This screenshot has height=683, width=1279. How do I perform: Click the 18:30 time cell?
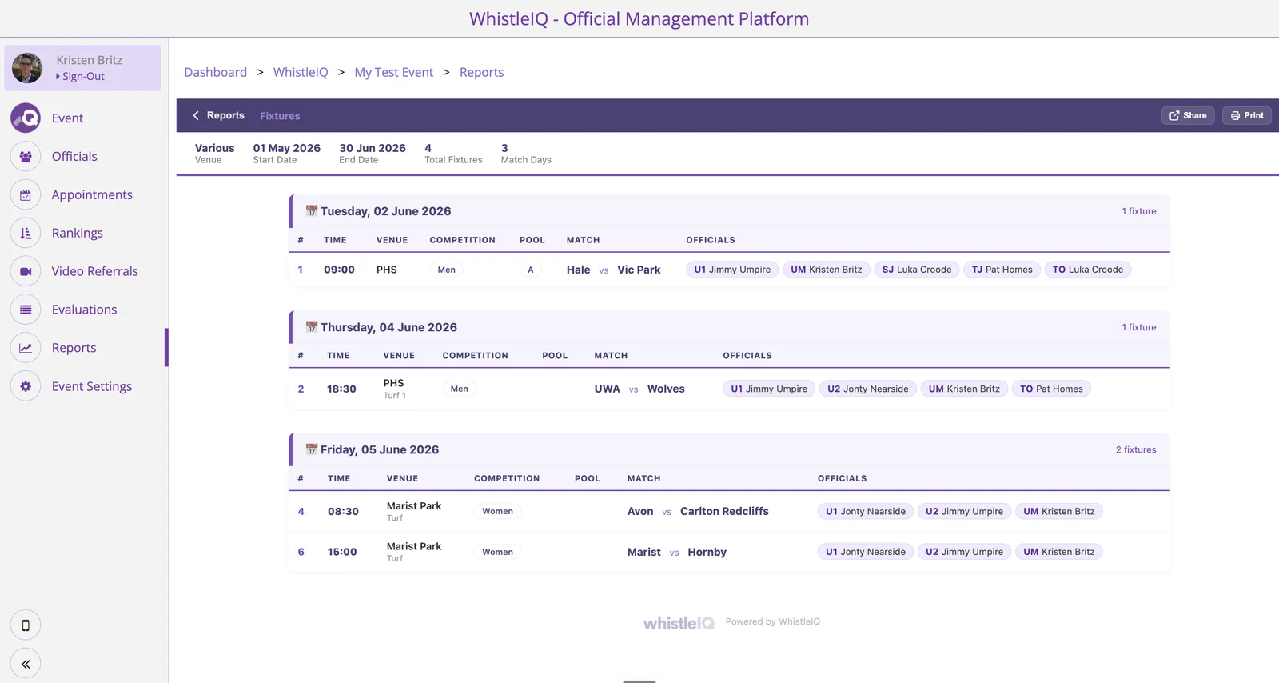[341, 389]
